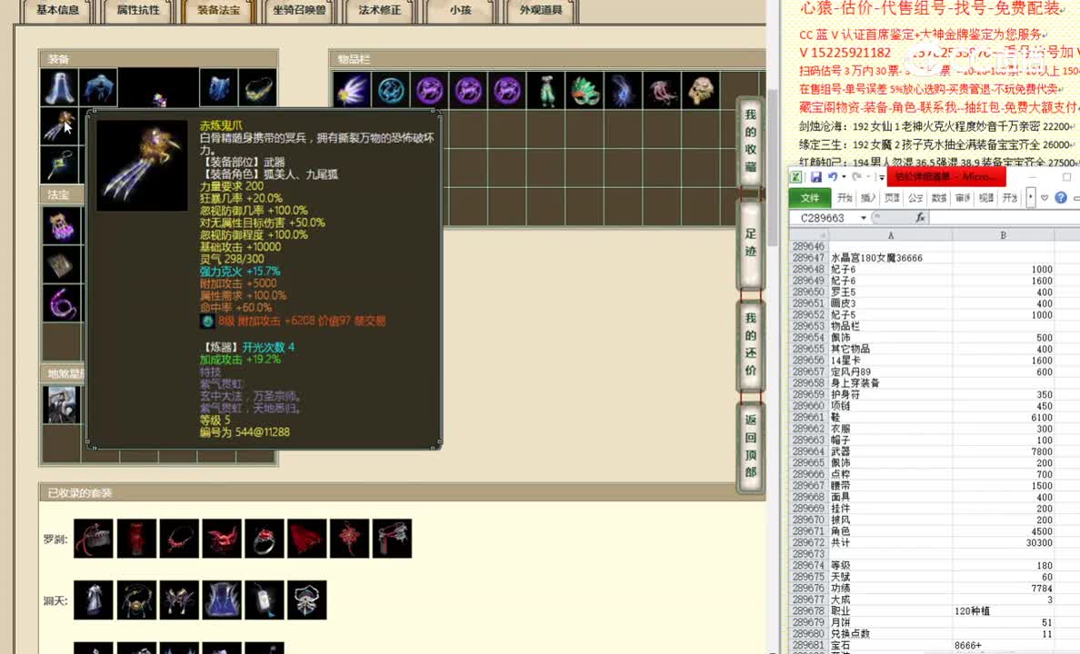
Task: Open Excel Help question-mark icon
Action: pyautogui.click(x=1061, y=198)
